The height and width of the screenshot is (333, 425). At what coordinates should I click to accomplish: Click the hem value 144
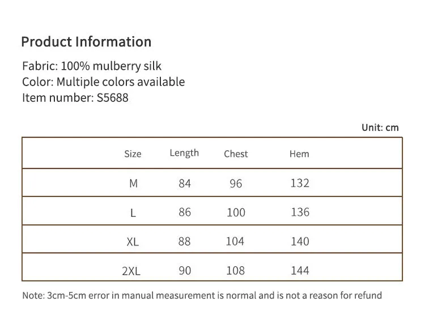(x=300, y=271)
